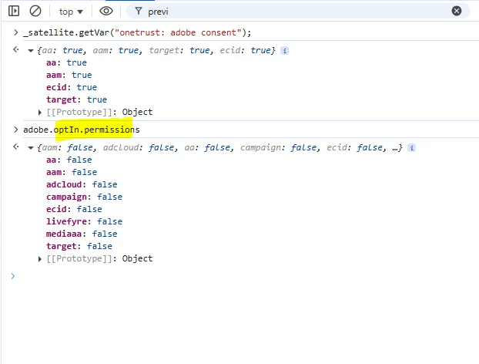Screen dimensions: 479x364
Task: Click the eye live expression icon
Action: (106, 12)
